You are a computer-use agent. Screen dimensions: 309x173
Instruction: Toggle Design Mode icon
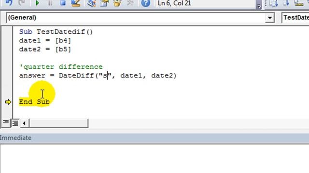(76, 3)
